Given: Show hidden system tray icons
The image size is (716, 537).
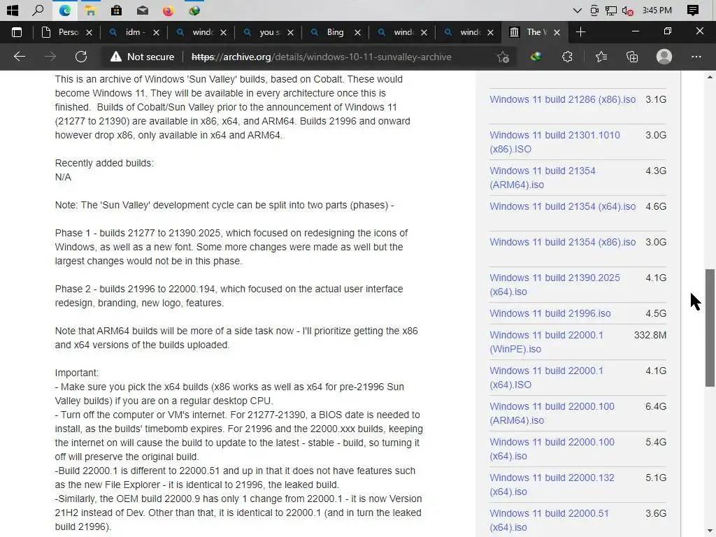Looking at the screenshot, I should tap(577, 10).
